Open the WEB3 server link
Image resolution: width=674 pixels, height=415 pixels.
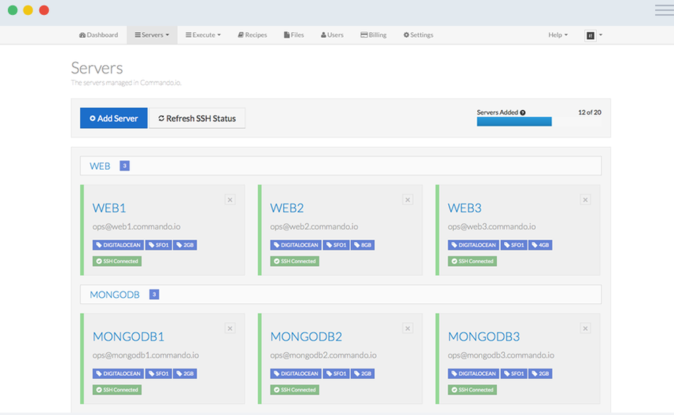[464, 208]
